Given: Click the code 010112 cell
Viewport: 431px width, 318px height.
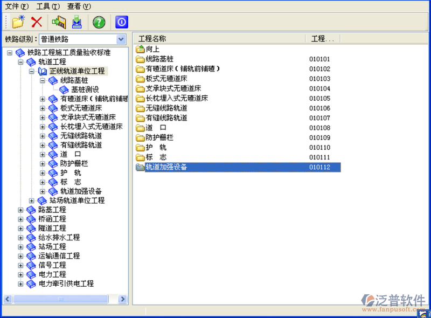Looking at the screenshot, I should [x=319, y=167].
